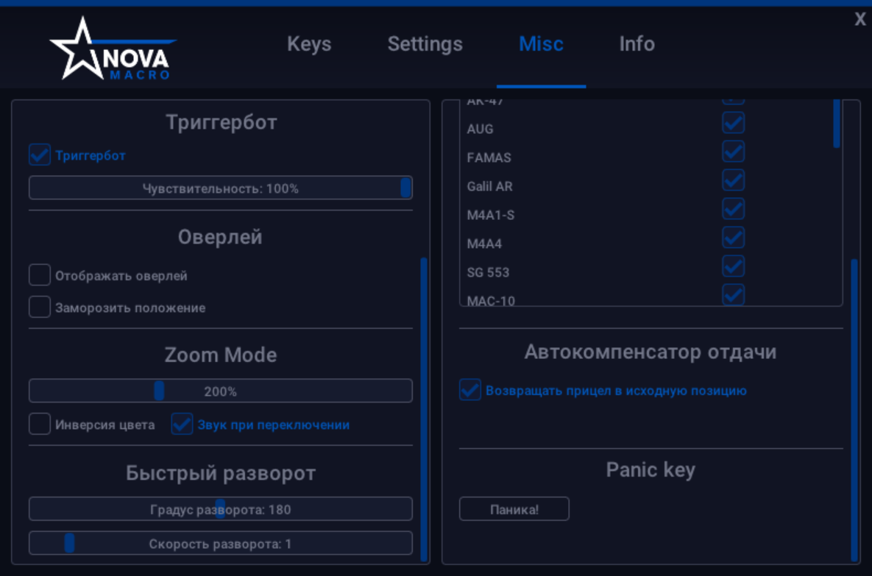Adjust the Zoom Mode 200% slider

159,390
